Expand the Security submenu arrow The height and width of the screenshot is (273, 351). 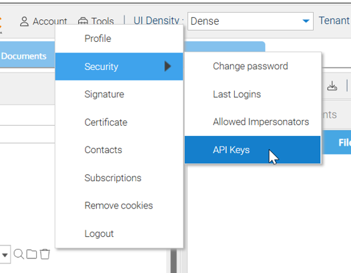tap(167, 66)
